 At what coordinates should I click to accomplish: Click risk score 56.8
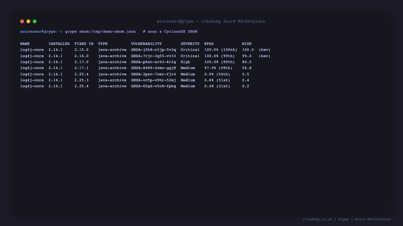tap(247, 68)
